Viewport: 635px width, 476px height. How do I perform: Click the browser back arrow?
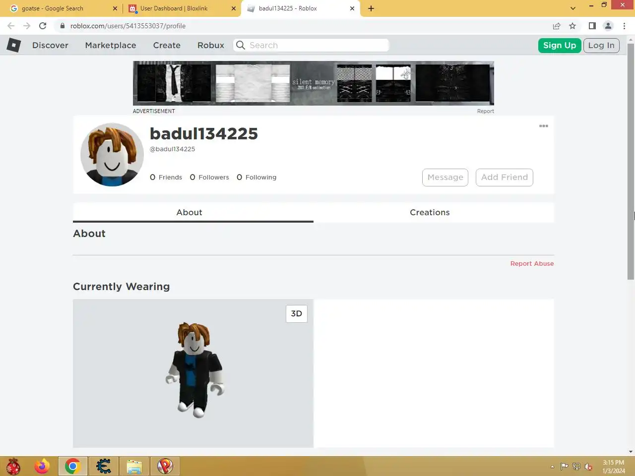(x=11, y=26)
